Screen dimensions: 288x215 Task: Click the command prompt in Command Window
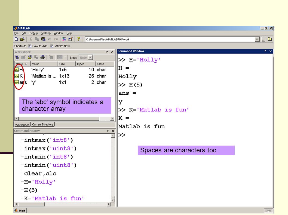pos(122,135)
